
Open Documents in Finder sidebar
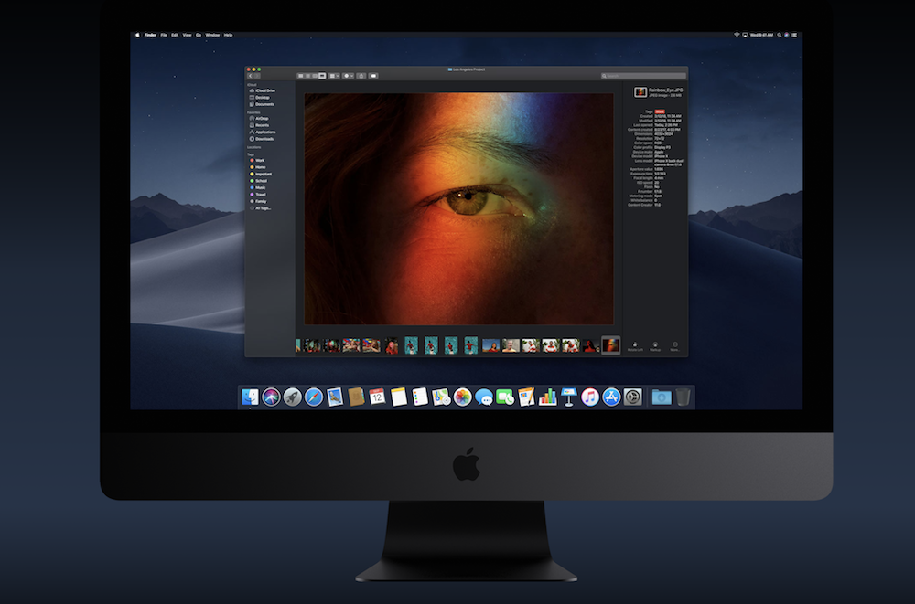coord(262,104)
